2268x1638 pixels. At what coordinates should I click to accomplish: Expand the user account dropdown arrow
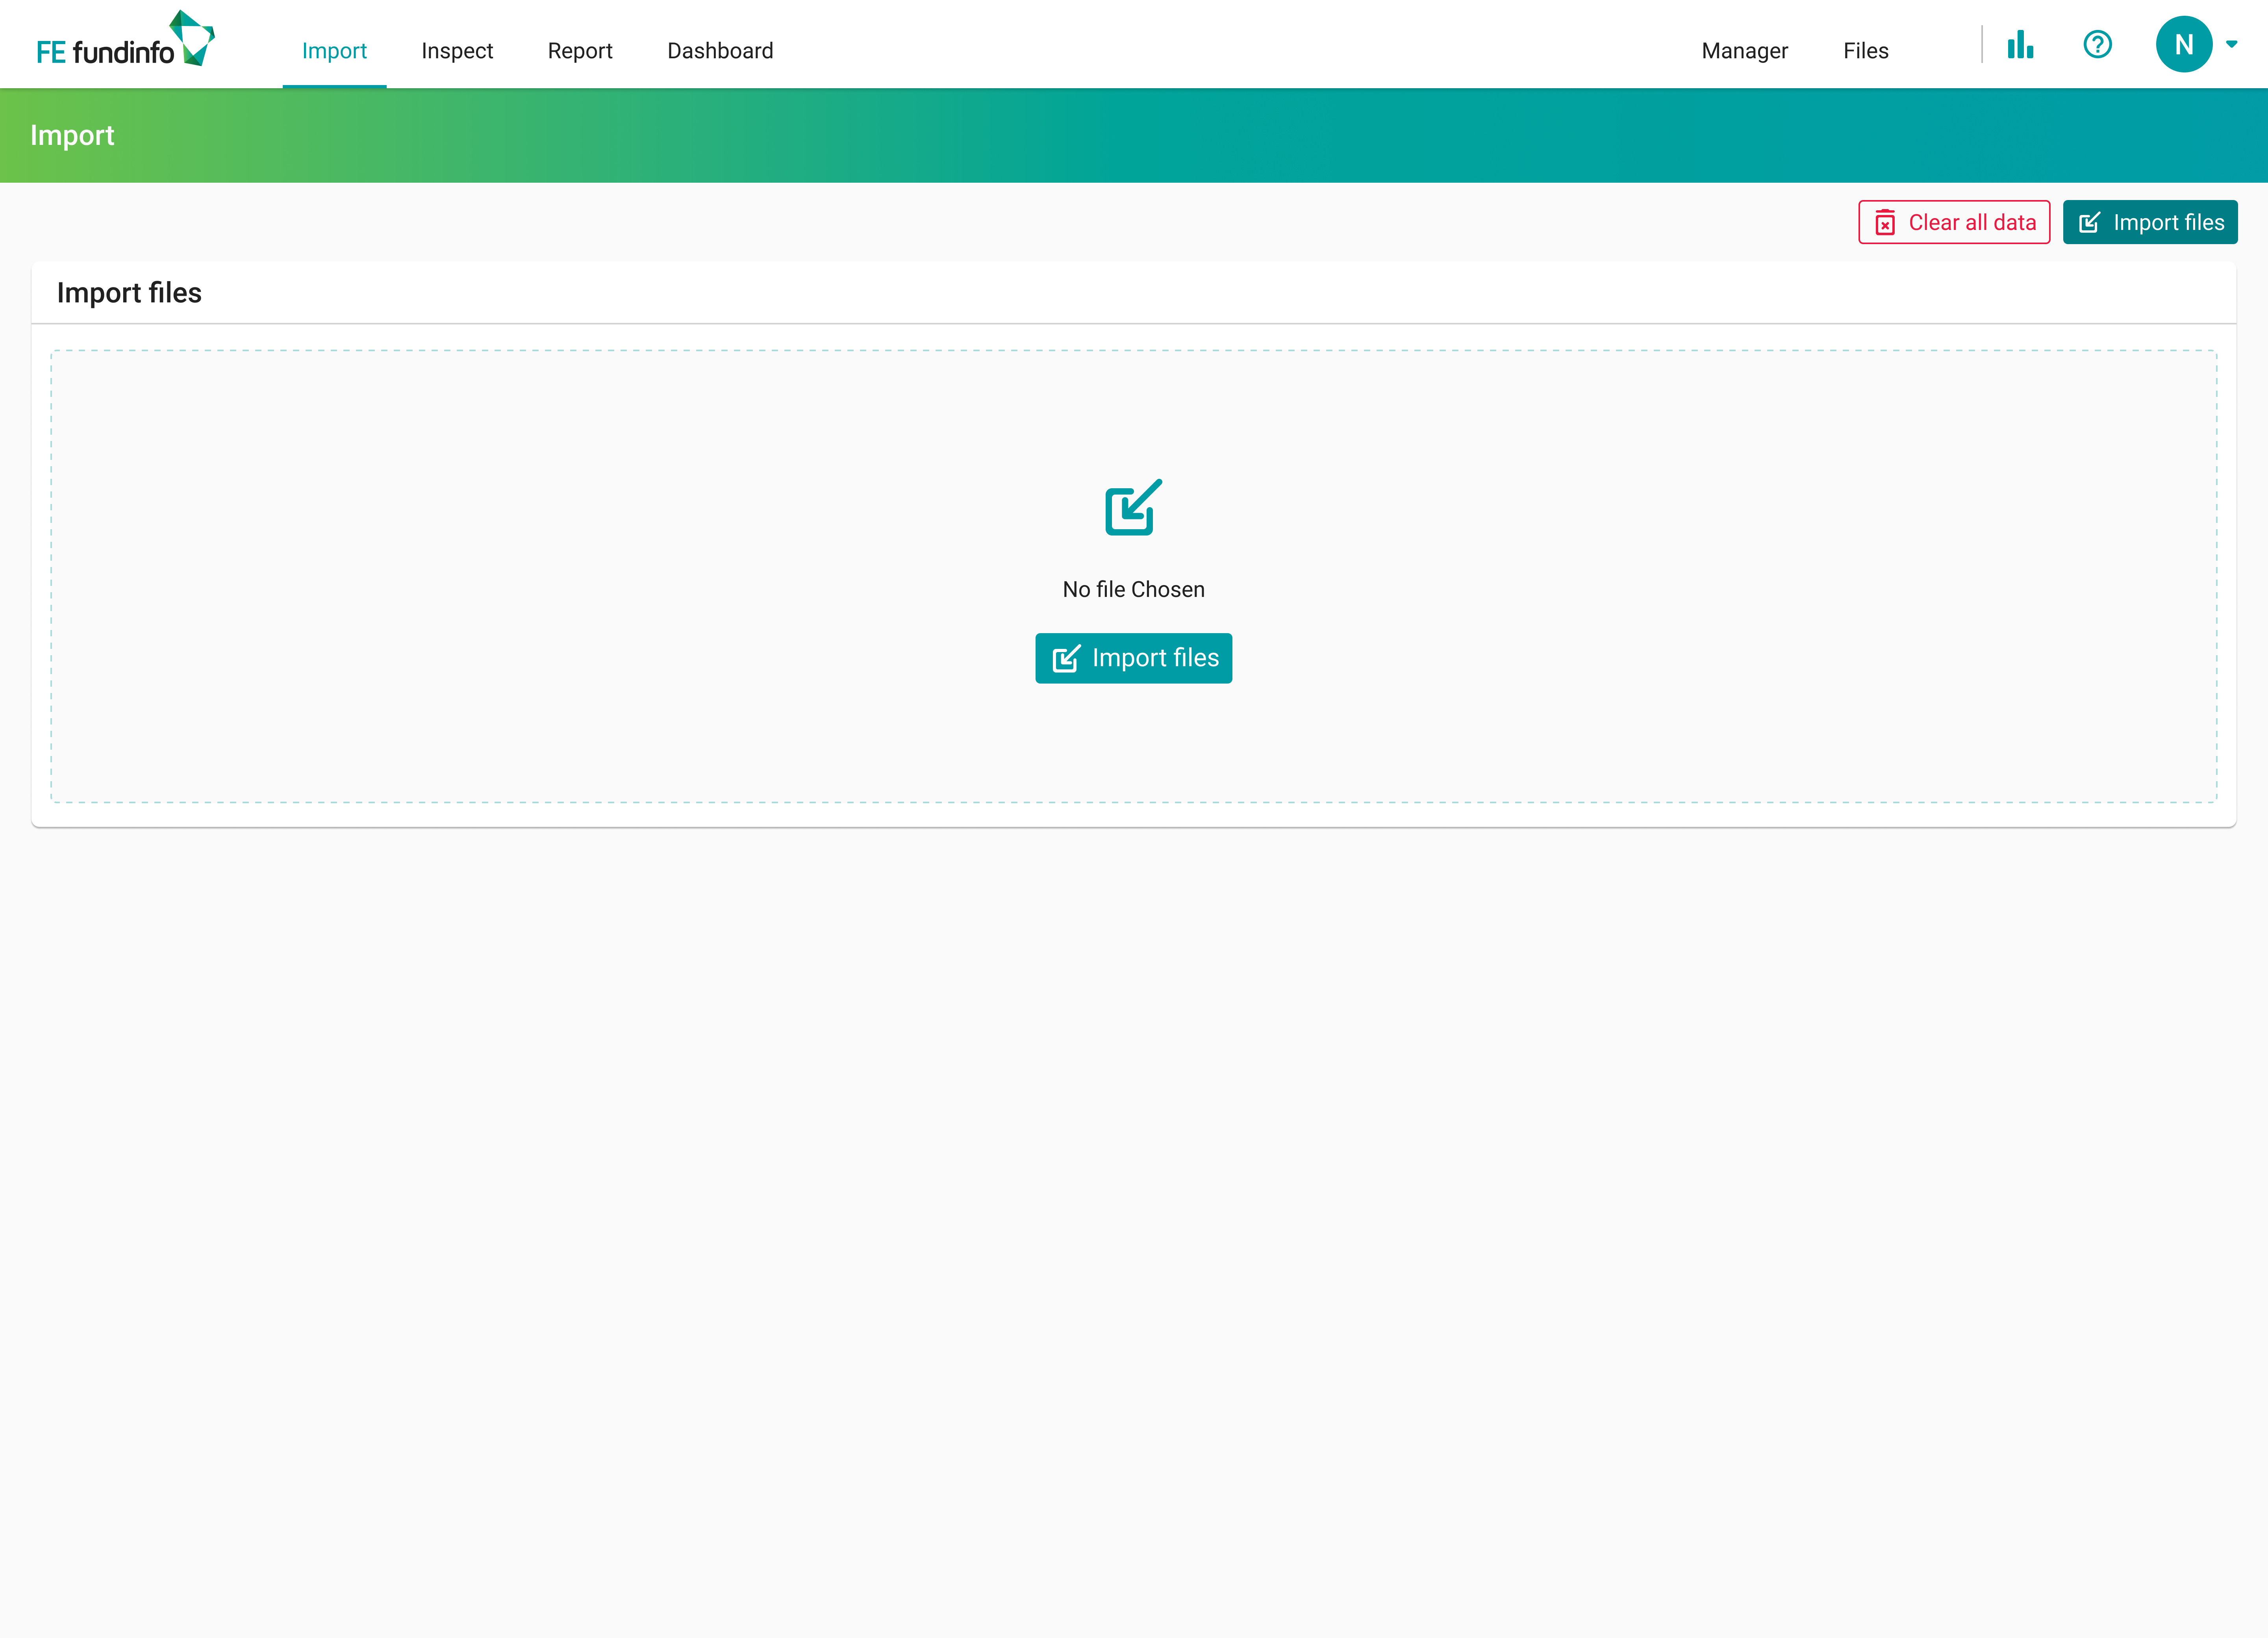coord(2231,44)
